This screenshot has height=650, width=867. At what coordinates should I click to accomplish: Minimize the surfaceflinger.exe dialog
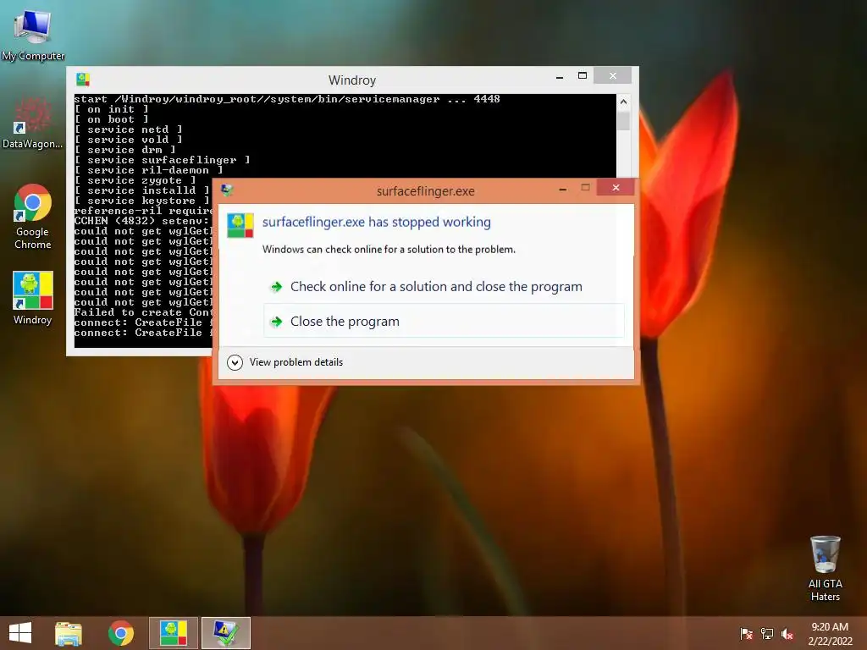tap(562, 189)
